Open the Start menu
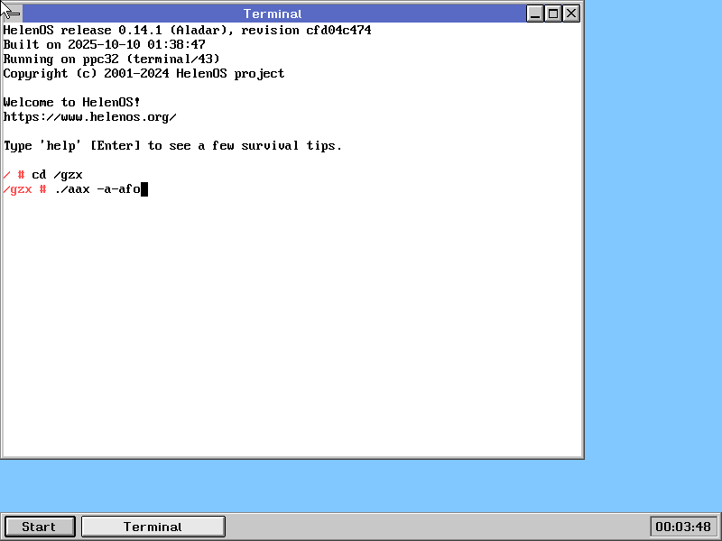722x541 pixels. 39,527
